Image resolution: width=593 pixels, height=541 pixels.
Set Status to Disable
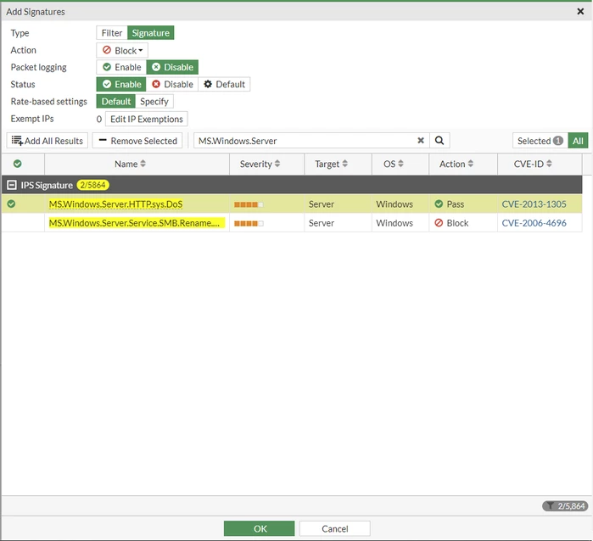(172, 84)
